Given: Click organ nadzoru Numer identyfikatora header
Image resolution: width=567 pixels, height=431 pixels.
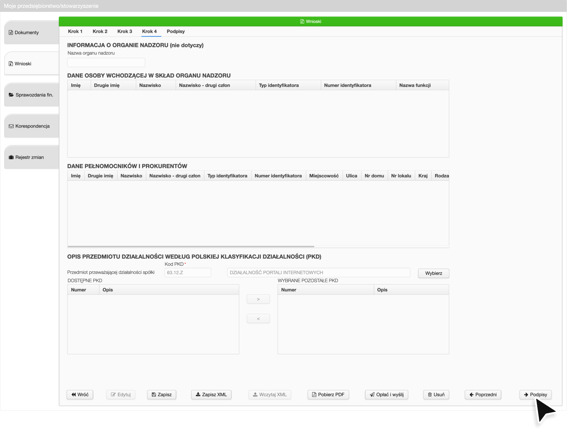Looking at the screenshot, I should [358, 85].
